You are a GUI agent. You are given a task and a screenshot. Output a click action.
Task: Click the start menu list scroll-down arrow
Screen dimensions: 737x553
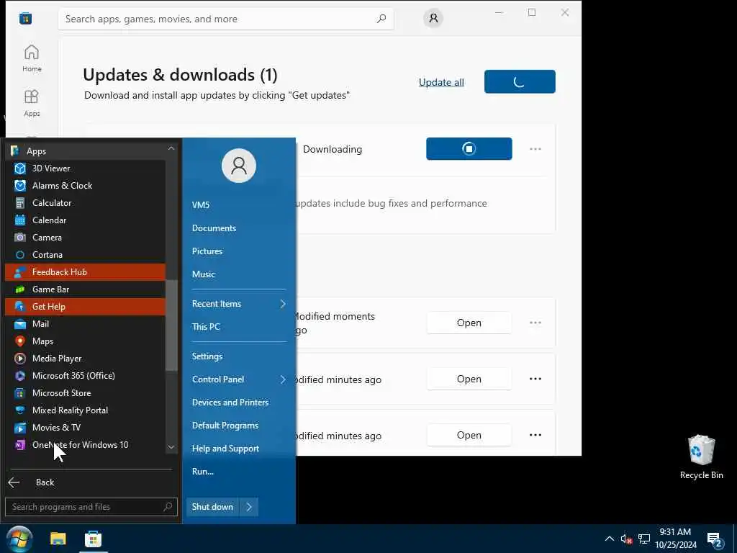[171, 447]
